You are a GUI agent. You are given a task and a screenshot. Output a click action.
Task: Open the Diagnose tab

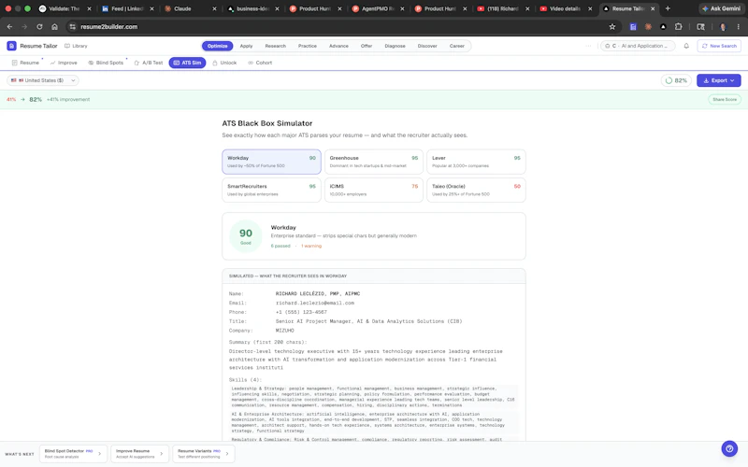395,46
